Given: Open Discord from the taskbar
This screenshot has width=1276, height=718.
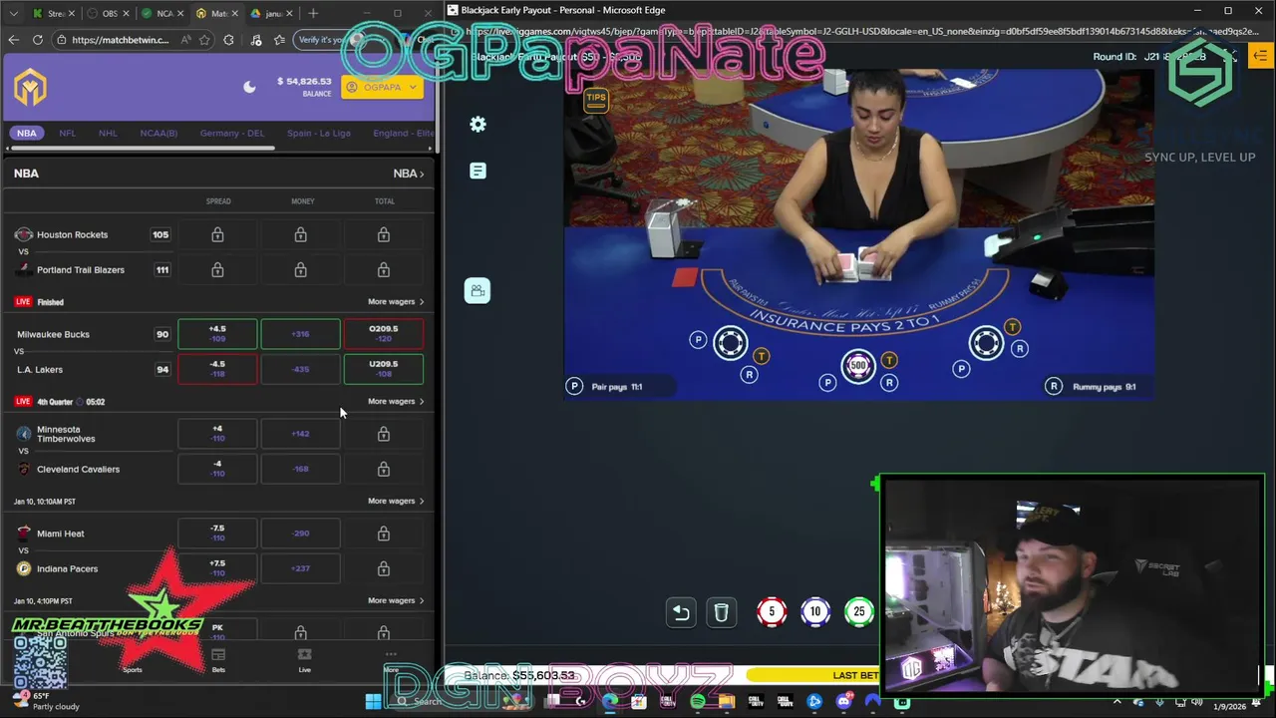Looking at the screenshot, I should pyautogui.click(x=844, y=702).
